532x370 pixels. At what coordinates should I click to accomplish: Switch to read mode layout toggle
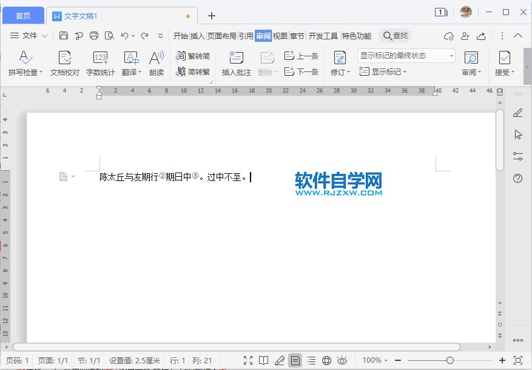point(263,360)
